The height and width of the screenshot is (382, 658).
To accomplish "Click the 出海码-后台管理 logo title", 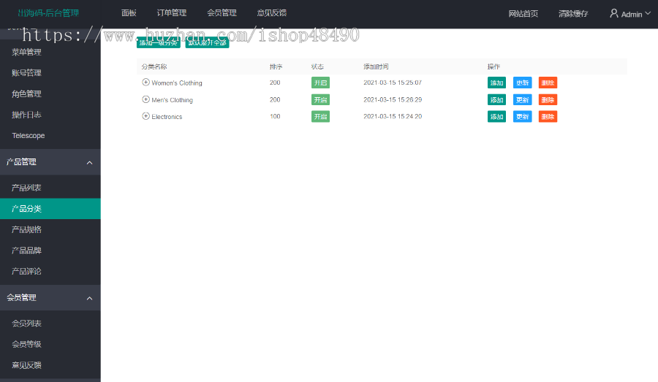I will 48,13.
